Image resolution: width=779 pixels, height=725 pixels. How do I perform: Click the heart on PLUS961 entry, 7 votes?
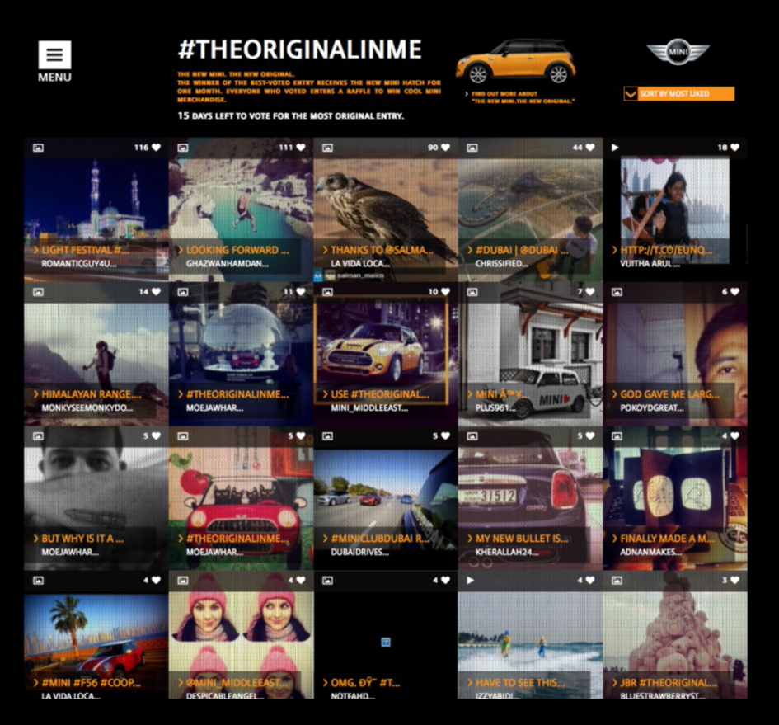point(589,291)
